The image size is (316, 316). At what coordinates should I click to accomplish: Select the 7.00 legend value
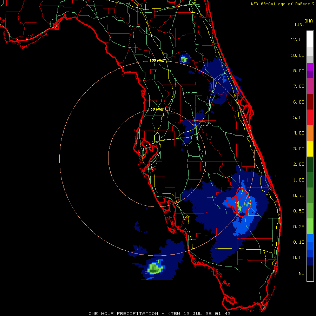click(x=299, y=86)
